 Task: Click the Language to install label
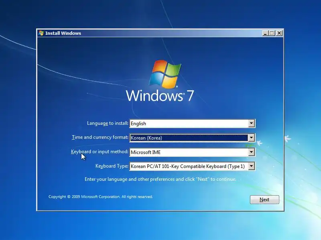pos(108,123)
